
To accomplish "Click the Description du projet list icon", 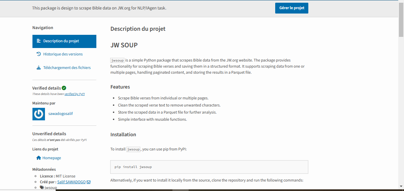I will (x=39, y=41).
